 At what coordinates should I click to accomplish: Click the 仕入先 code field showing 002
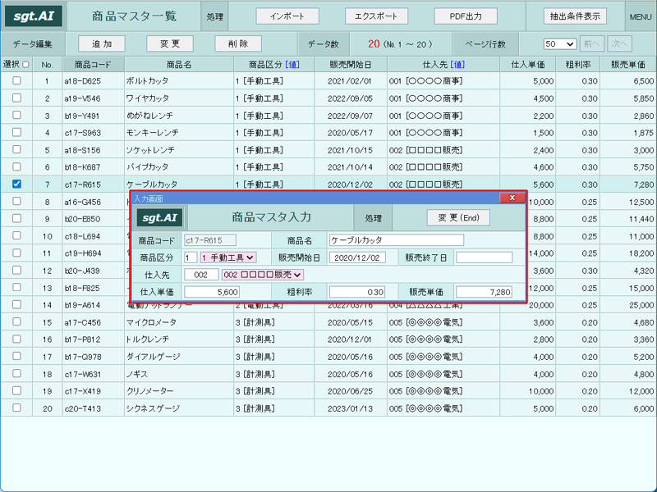click(201, 275)
